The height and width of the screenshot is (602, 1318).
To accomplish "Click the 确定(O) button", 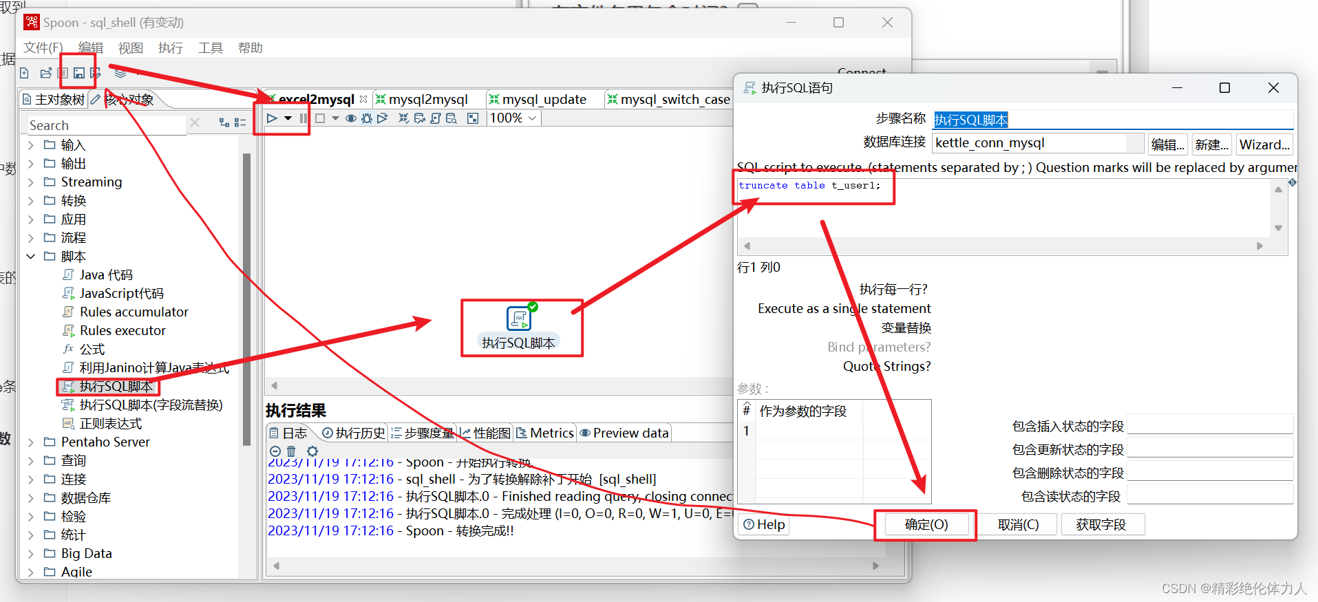I will pos(926,525).
